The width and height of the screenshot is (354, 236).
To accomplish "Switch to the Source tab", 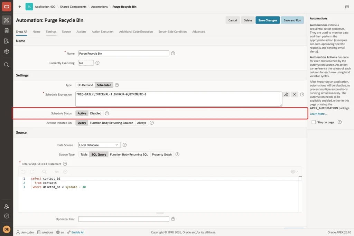I will point(66,31).
